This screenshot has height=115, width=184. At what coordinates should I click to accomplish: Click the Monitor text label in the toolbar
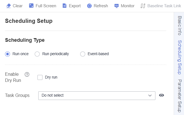pos(128,6)
